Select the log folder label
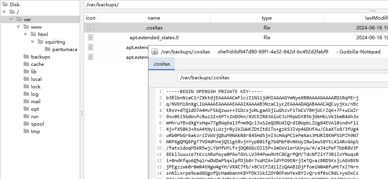This screenshot has width=388, height=179. (35, 94)
